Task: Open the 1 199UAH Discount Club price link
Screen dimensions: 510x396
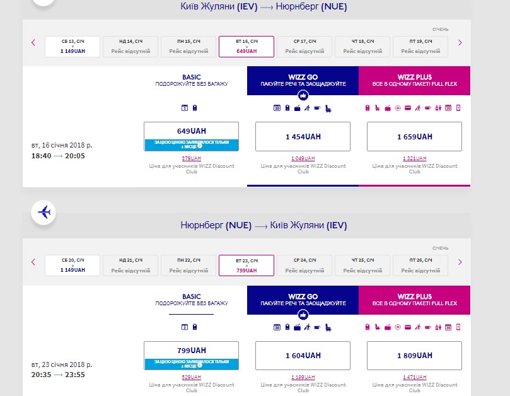Action: pos(303,378)
